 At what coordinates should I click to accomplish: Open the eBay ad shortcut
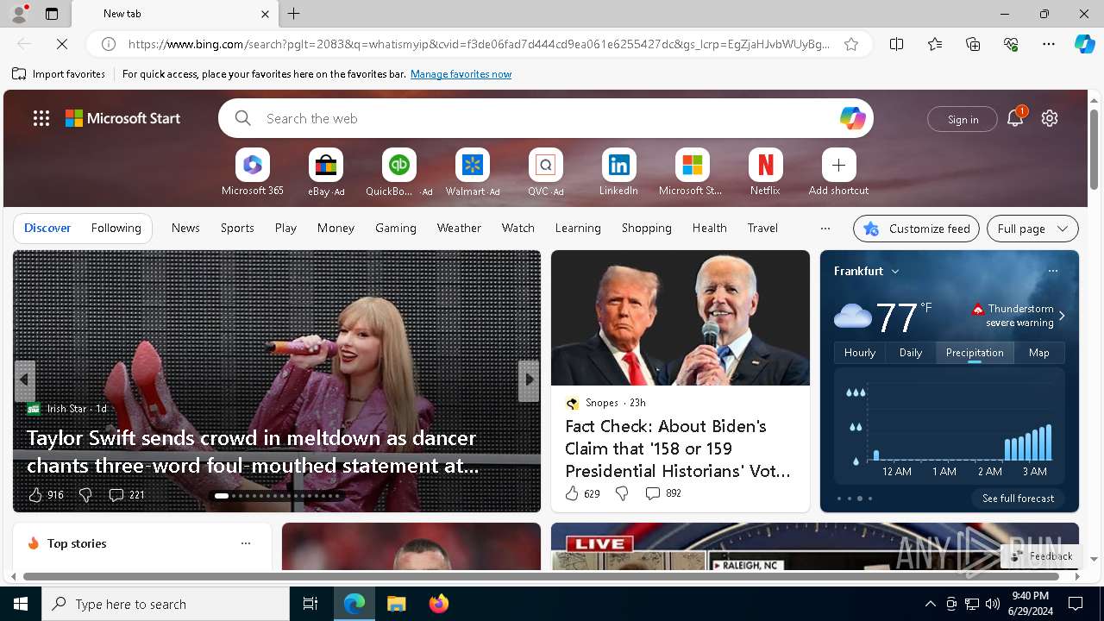click(326, 172)
